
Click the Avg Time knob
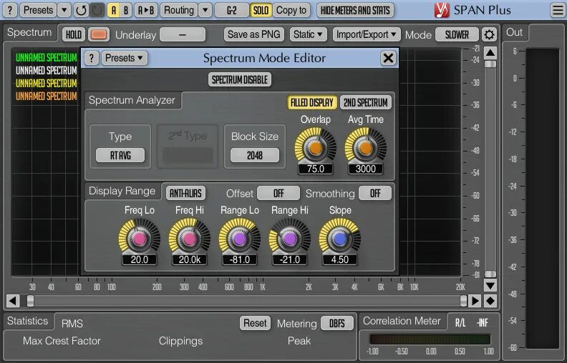(365, 148)
